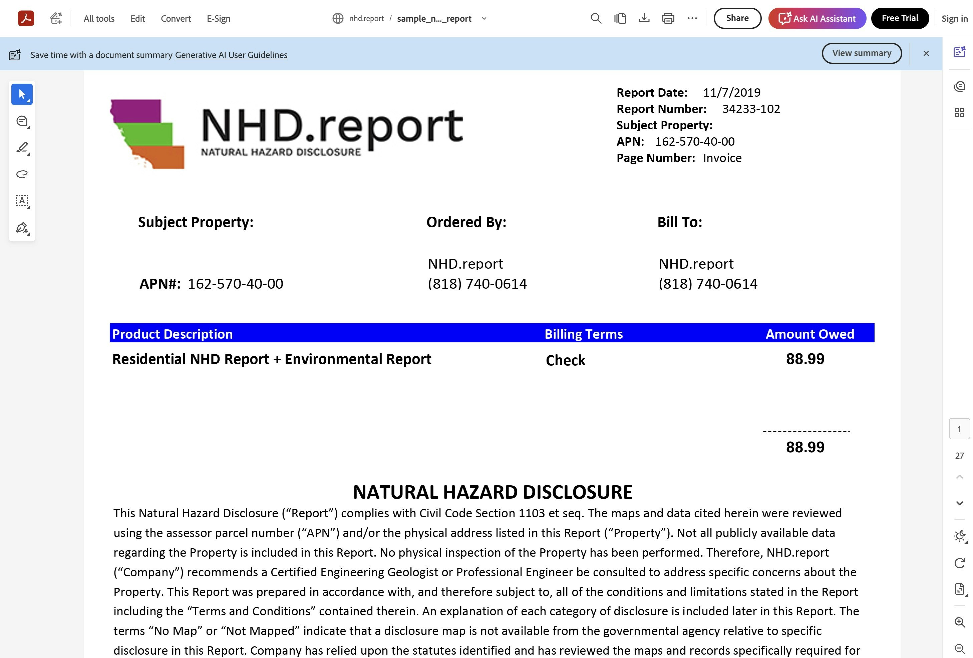Click the report date 11/7/2019

tap(731, 92)
